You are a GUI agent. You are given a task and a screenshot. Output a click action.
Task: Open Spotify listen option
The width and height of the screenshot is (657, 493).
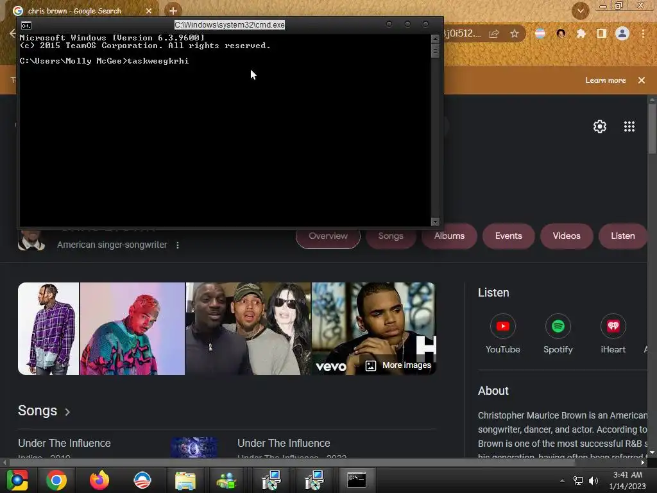(x=558, y=334)
